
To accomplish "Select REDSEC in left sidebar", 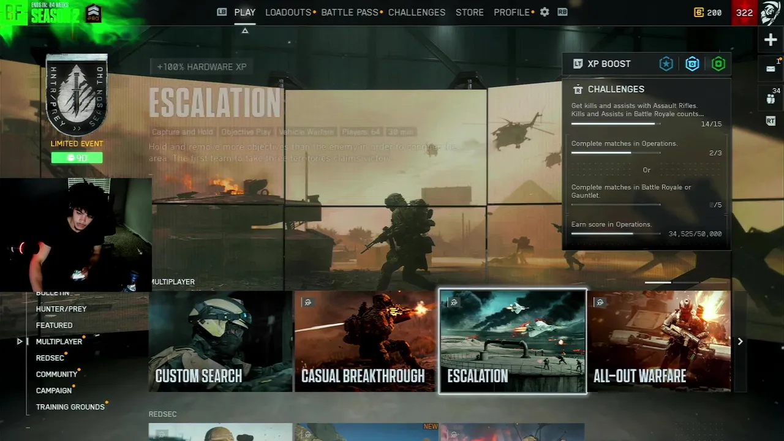I will pos(50,358).
